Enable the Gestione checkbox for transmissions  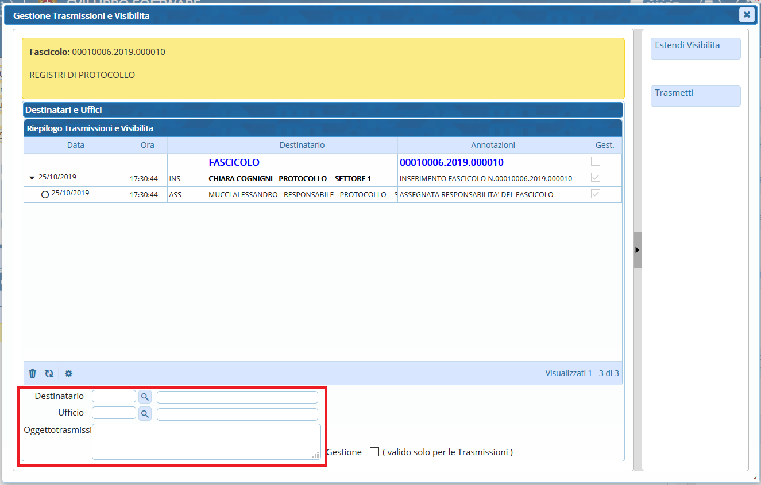click(374, 452)
